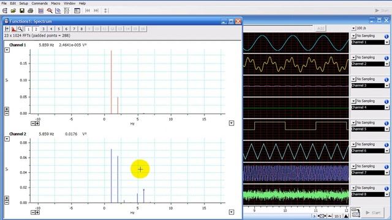The height and width of the screenshot is (220, 392).
Task: Click the horizontal compression mountain icon
Action: [x=330, y=216]
